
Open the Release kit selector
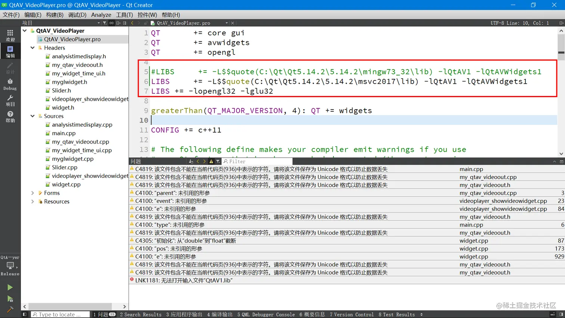point(10,266)
